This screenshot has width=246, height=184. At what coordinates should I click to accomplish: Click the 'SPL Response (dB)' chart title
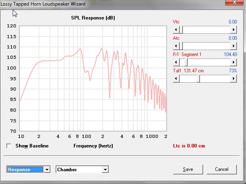pos(93,18)
